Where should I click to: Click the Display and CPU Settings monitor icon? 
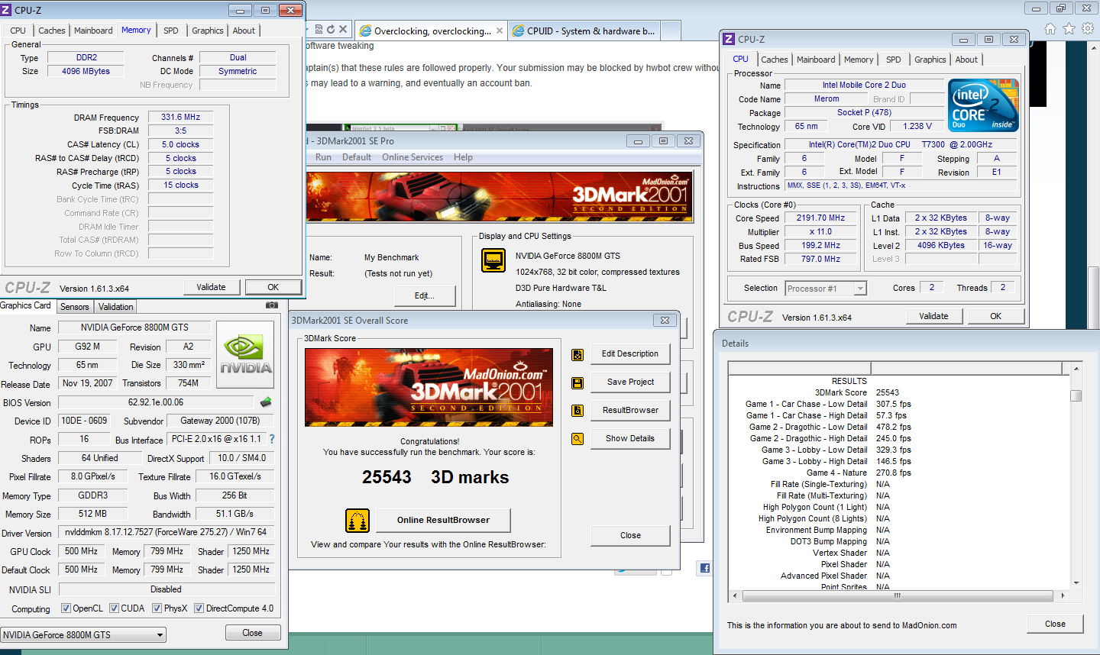(493, 260)
